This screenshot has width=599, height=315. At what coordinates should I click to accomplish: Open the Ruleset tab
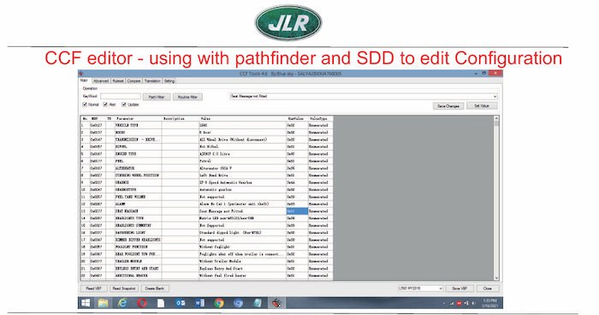point(118,81)
